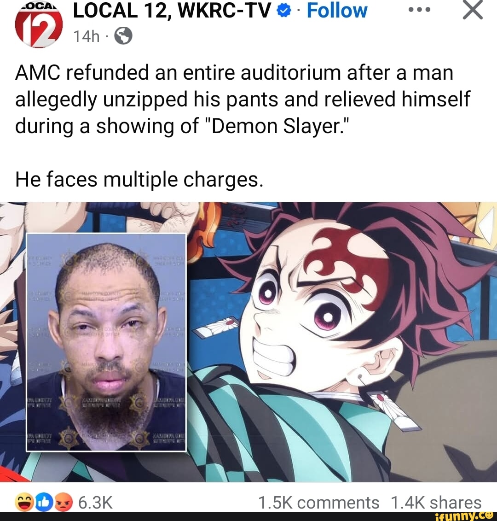Click the AMC refunded auditorium post text

[x=243, y=100]
